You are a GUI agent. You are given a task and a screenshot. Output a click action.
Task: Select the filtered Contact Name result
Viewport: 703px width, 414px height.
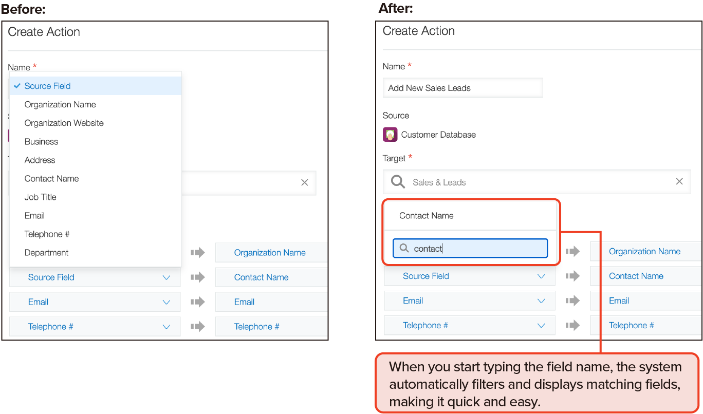click(x=427, y=216)
